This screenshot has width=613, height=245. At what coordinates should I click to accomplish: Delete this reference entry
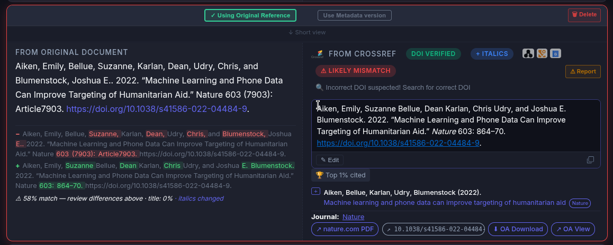click(x=584, y=14)
